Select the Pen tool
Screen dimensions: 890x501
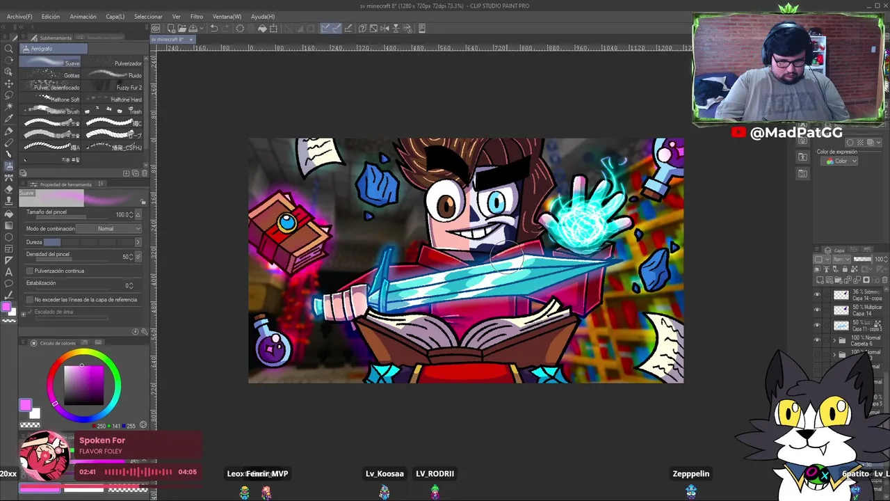(x=8, y=130)
